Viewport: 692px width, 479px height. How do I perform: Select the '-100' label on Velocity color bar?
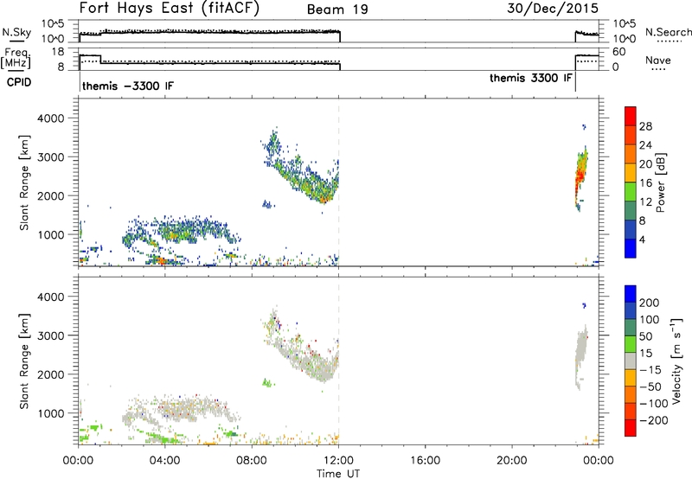coord(654,404)
